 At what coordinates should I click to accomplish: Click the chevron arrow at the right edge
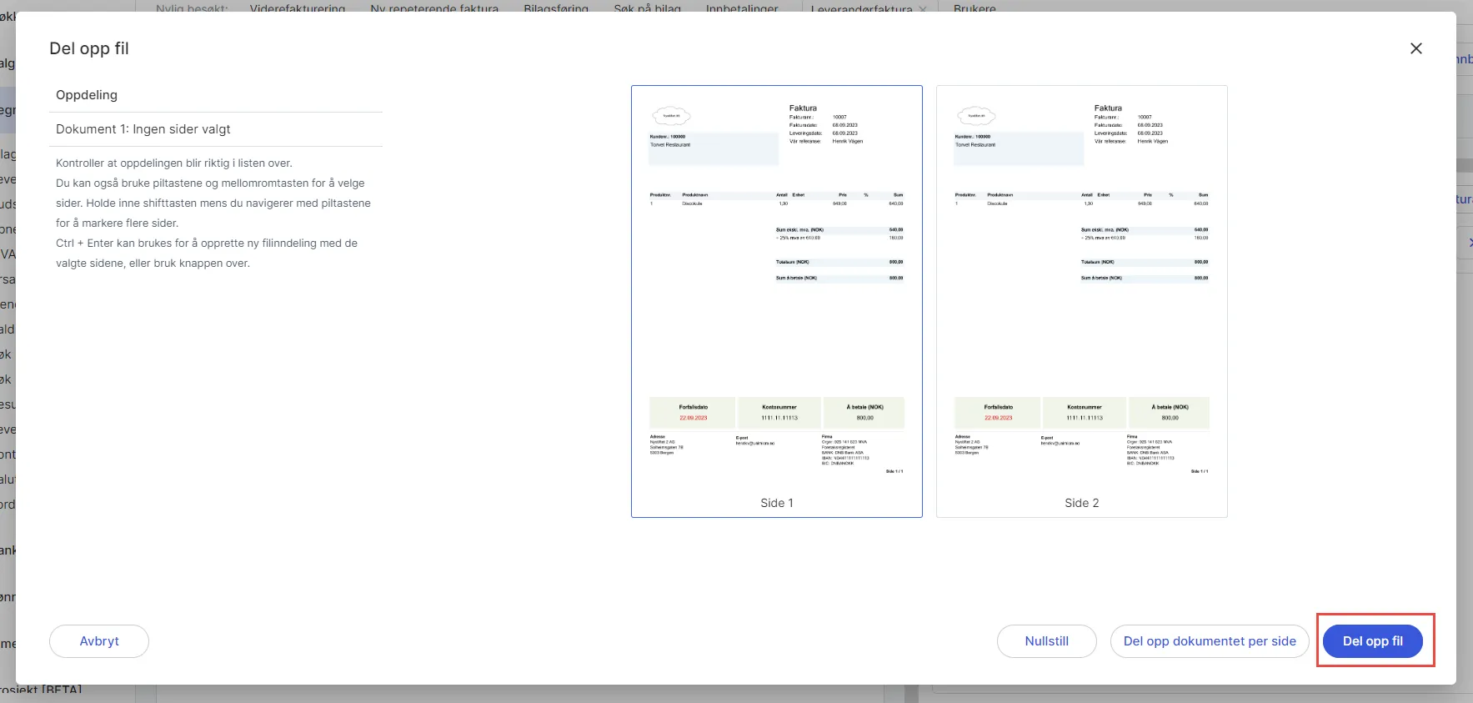pos(1469,243)
